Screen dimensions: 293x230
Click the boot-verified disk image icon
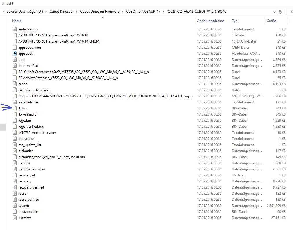tap(15, 66)
